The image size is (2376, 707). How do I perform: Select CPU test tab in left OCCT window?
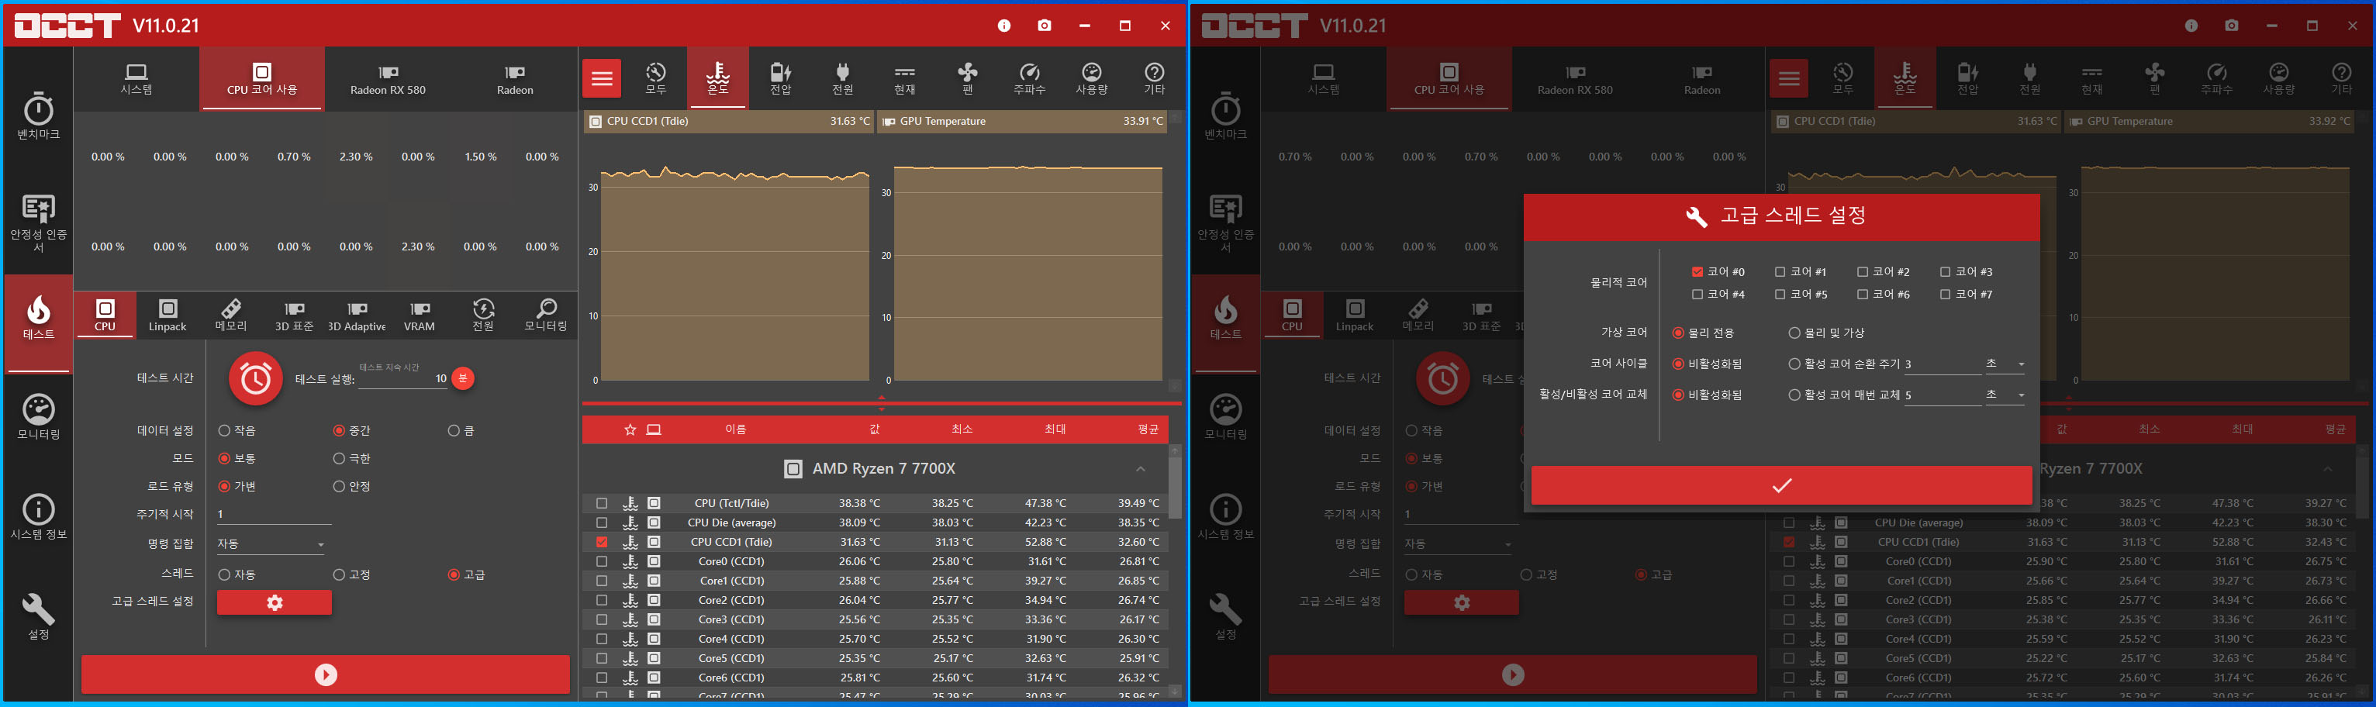[x=105, y=316]
